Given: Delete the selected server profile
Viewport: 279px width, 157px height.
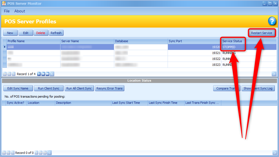Looking at the screenshot, I should [41, 33].
